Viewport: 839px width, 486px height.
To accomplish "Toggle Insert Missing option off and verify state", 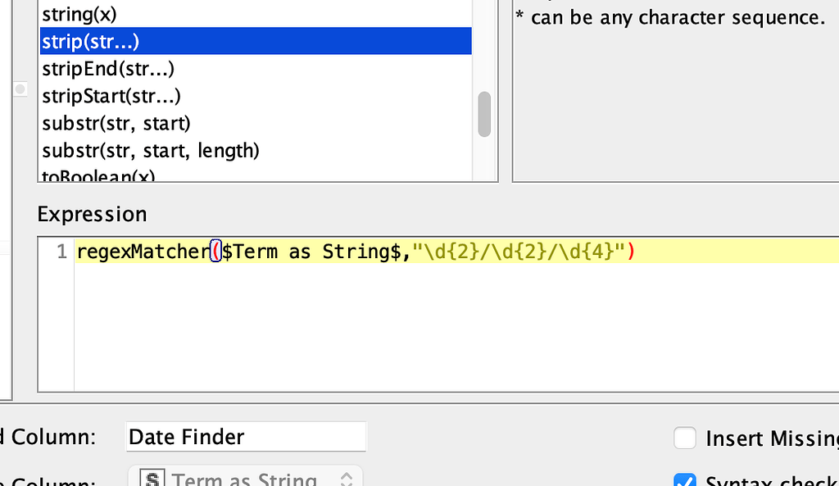I will click(685, 438).
